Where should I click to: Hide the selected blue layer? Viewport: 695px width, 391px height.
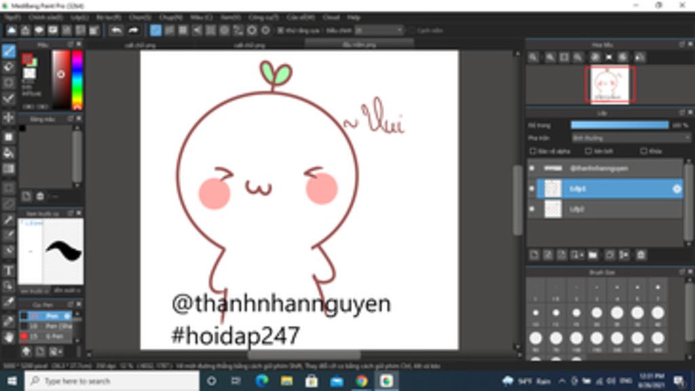532,189
